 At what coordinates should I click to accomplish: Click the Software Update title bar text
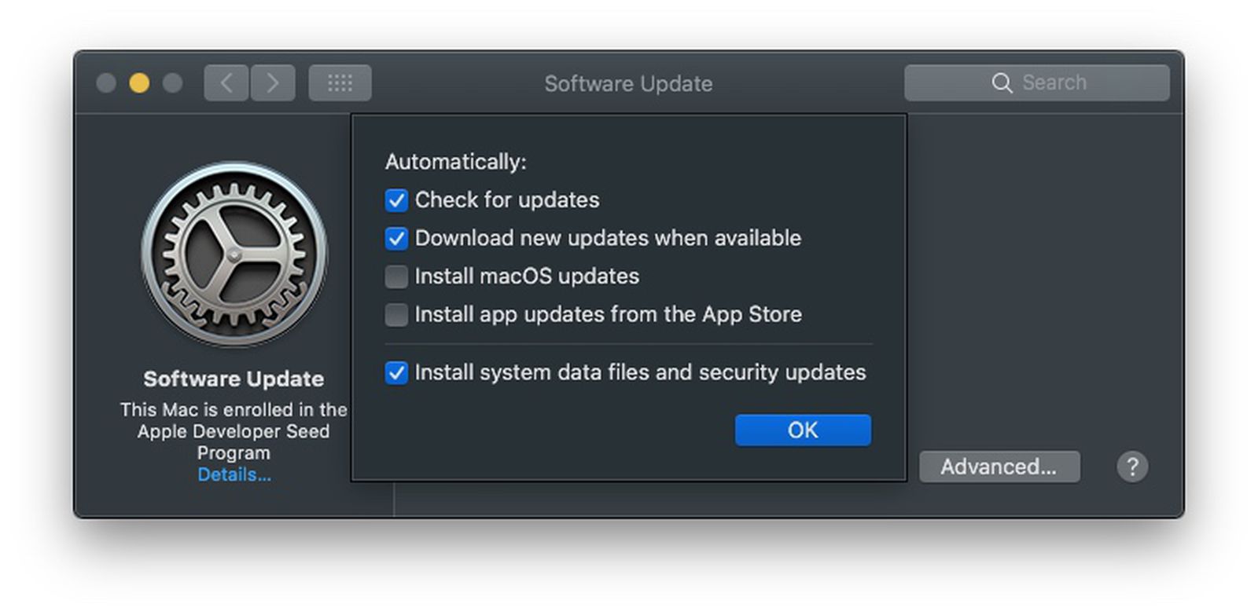(628, 84)
